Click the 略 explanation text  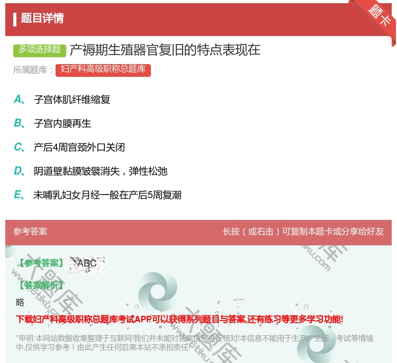(20, 302)
